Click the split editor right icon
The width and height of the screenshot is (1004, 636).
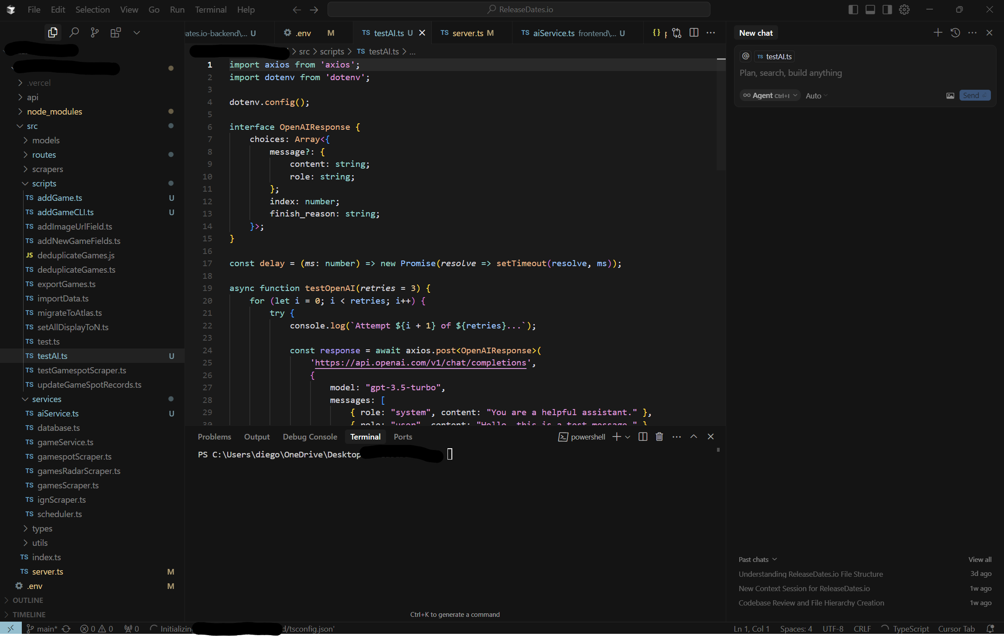point(694,33)
